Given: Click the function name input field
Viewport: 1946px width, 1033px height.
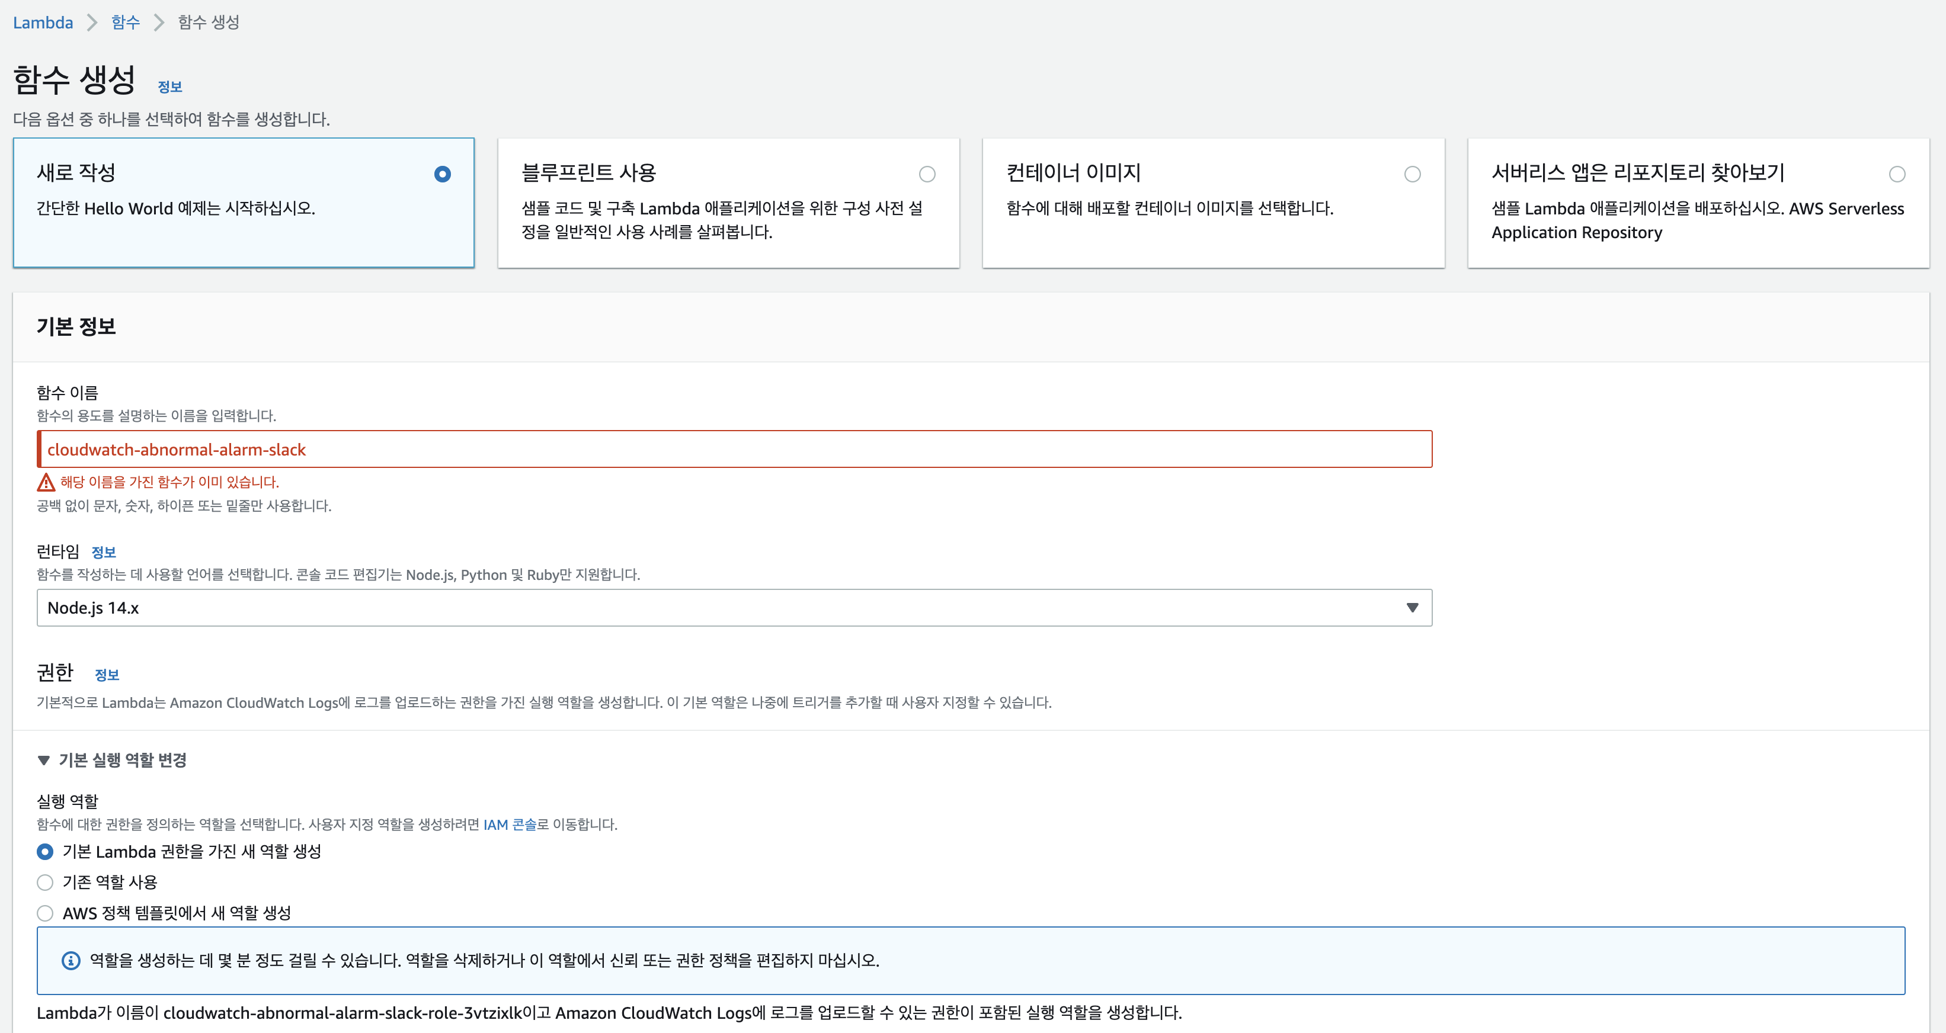Looking at the screenshot, I should 733,450.
